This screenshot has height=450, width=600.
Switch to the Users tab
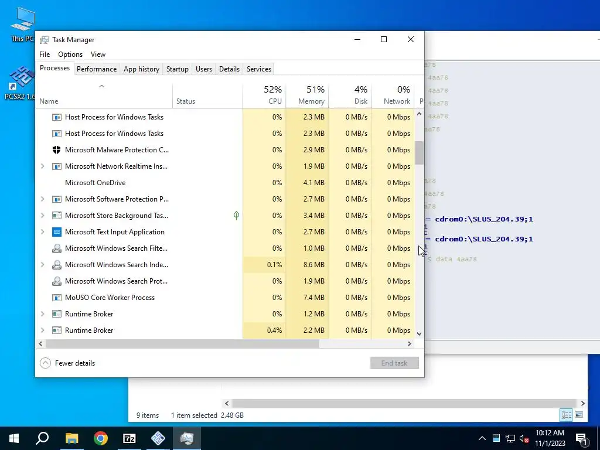[x=203, y=69]
